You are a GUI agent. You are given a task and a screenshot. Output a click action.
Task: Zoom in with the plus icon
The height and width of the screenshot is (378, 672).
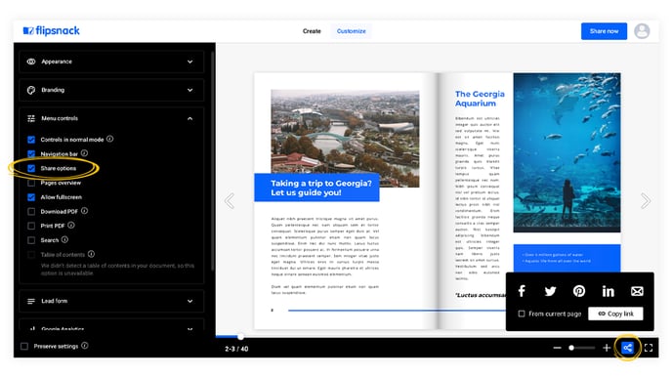pos(607,348)
